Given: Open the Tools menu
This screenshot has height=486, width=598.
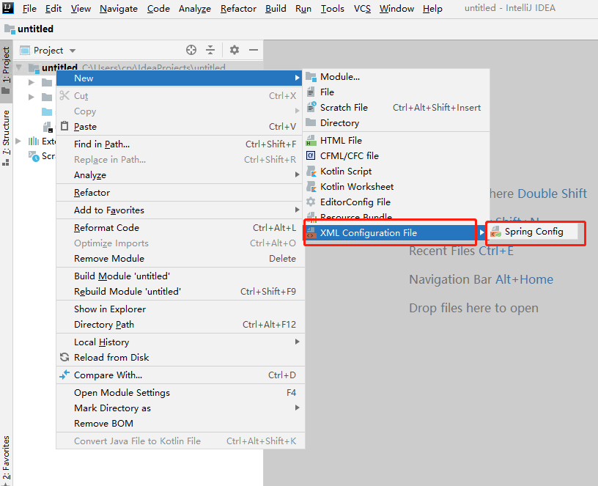Looking at the screenshot, I should click(x=332, y=8).
